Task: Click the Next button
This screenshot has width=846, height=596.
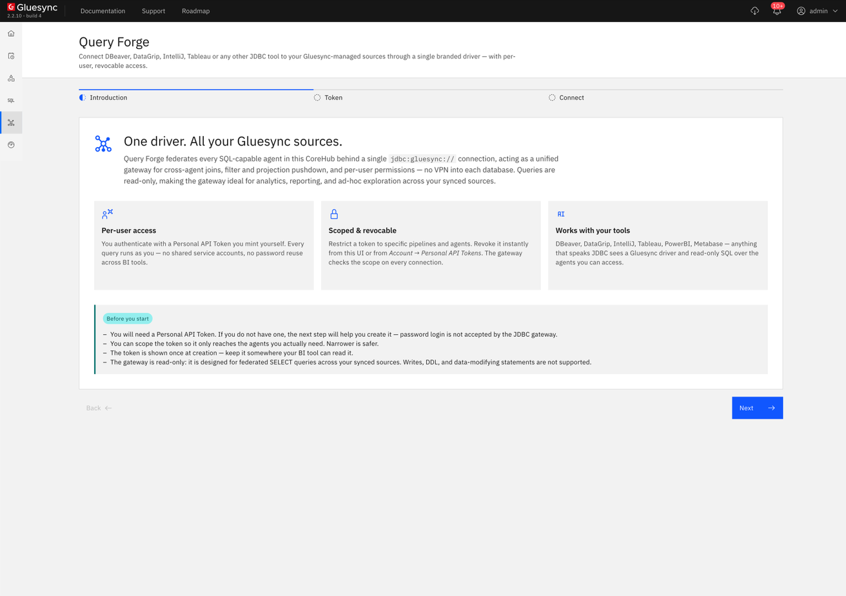Action: [757, 408]
